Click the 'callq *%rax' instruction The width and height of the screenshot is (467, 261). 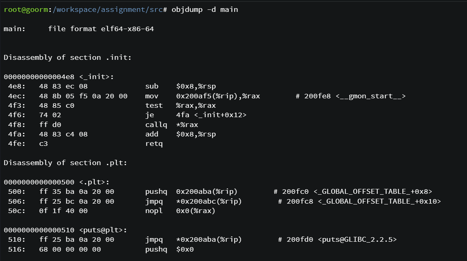coord(171,125)
